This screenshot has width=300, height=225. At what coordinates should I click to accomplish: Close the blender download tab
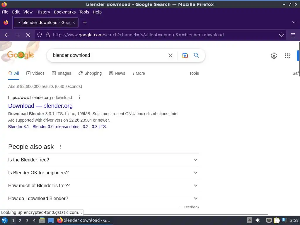(74, 23)
